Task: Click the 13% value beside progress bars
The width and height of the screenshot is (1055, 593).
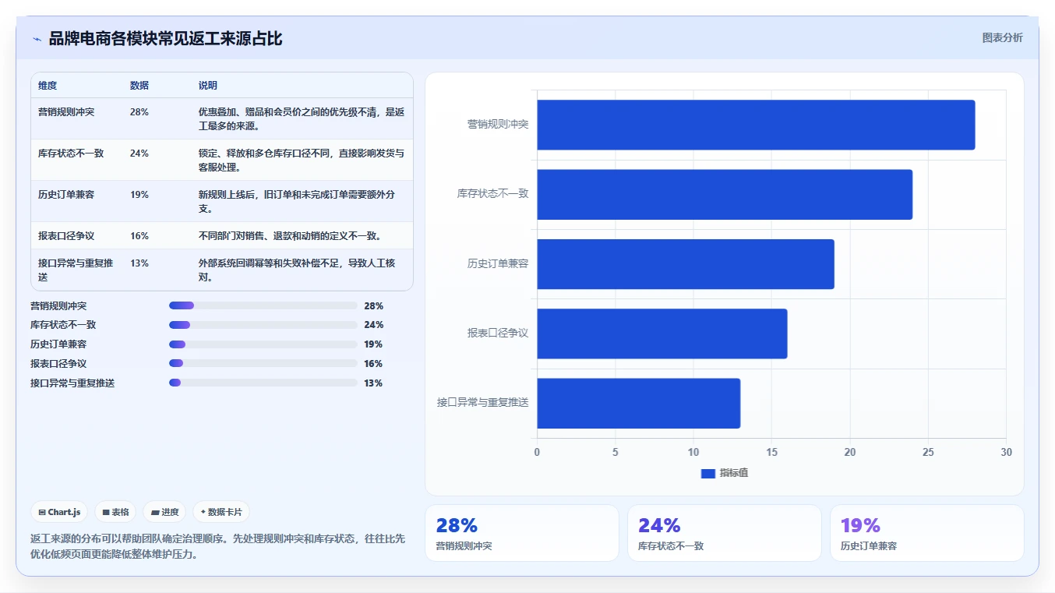Action: (374, 383)
